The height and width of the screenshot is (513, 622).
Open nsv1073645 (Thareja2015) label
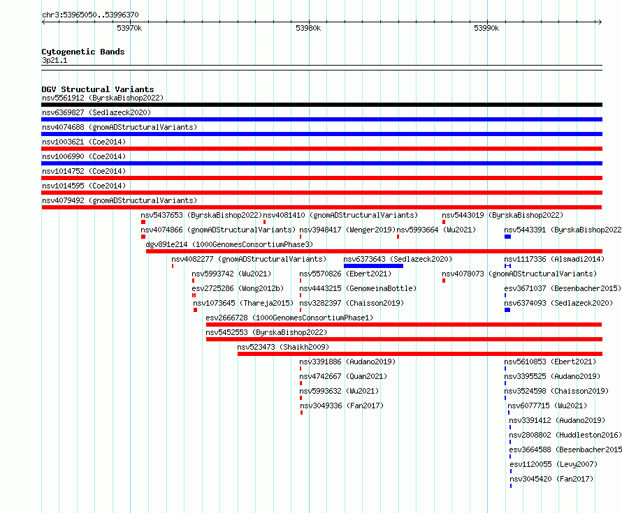point(243,303)
